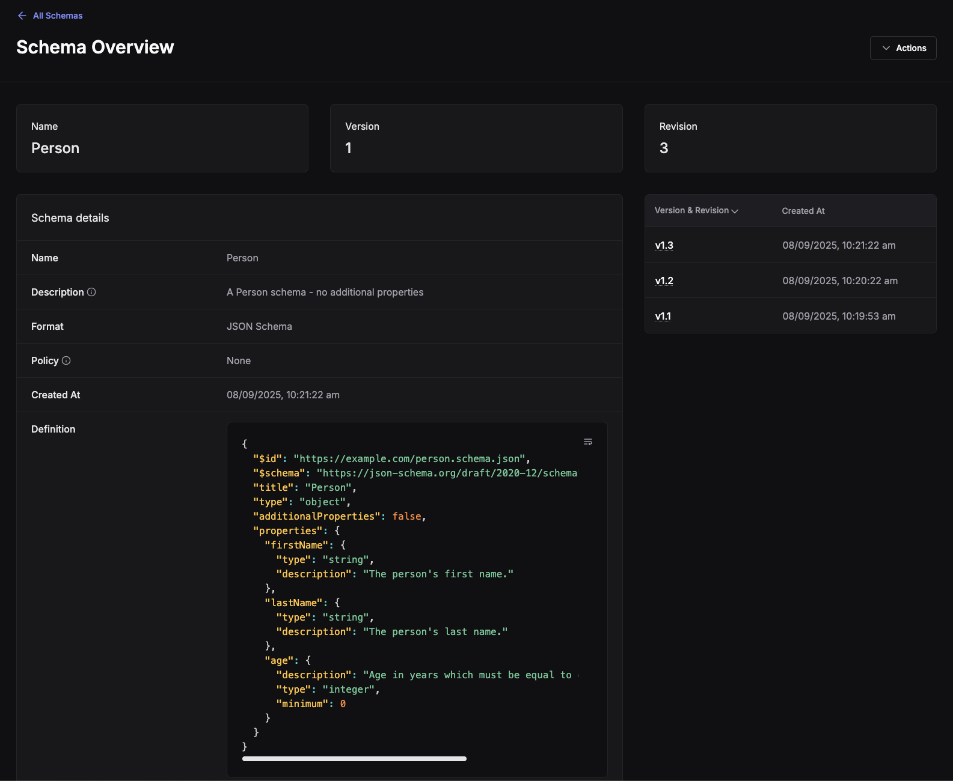Click "The person's last name." description string
The height and width of the screenshot is (781, 953).
435,631
